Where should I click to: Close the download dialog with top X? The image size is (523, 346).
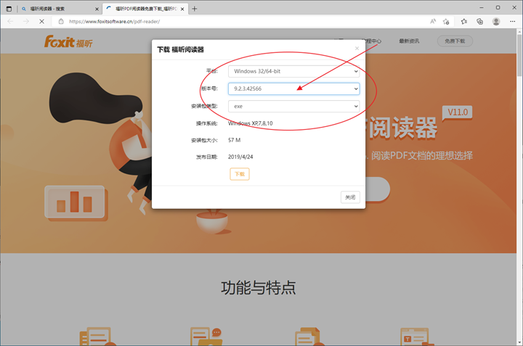[x=357, y=49]
